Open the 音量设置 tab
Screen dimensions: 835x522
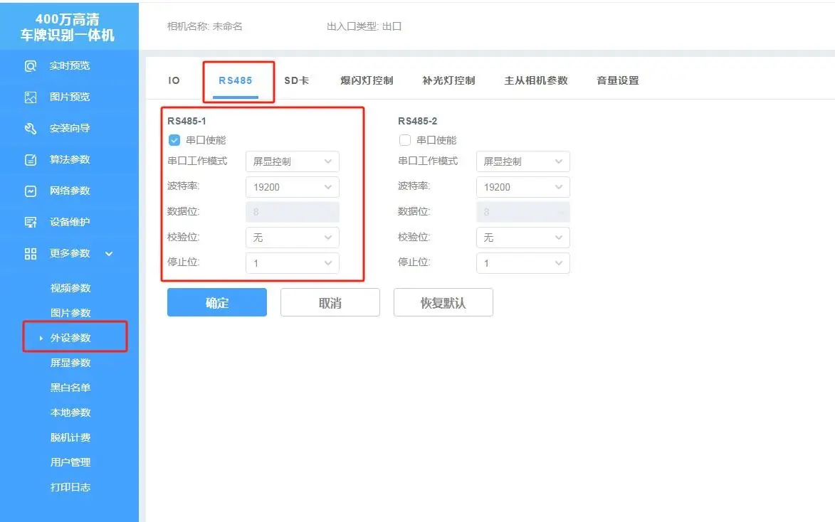(x=616, y=80)
